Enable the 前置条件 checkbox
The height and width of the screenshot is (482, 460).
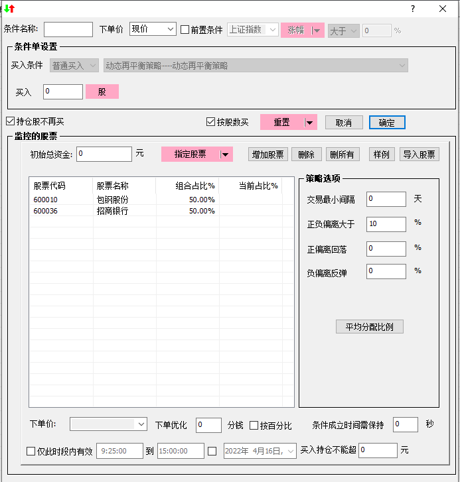[x=185, y=30]
